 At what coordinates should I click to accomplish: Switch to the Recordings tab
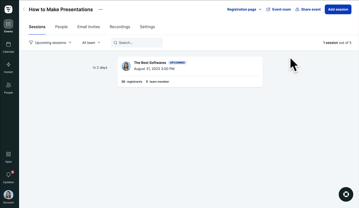point(120,27)
